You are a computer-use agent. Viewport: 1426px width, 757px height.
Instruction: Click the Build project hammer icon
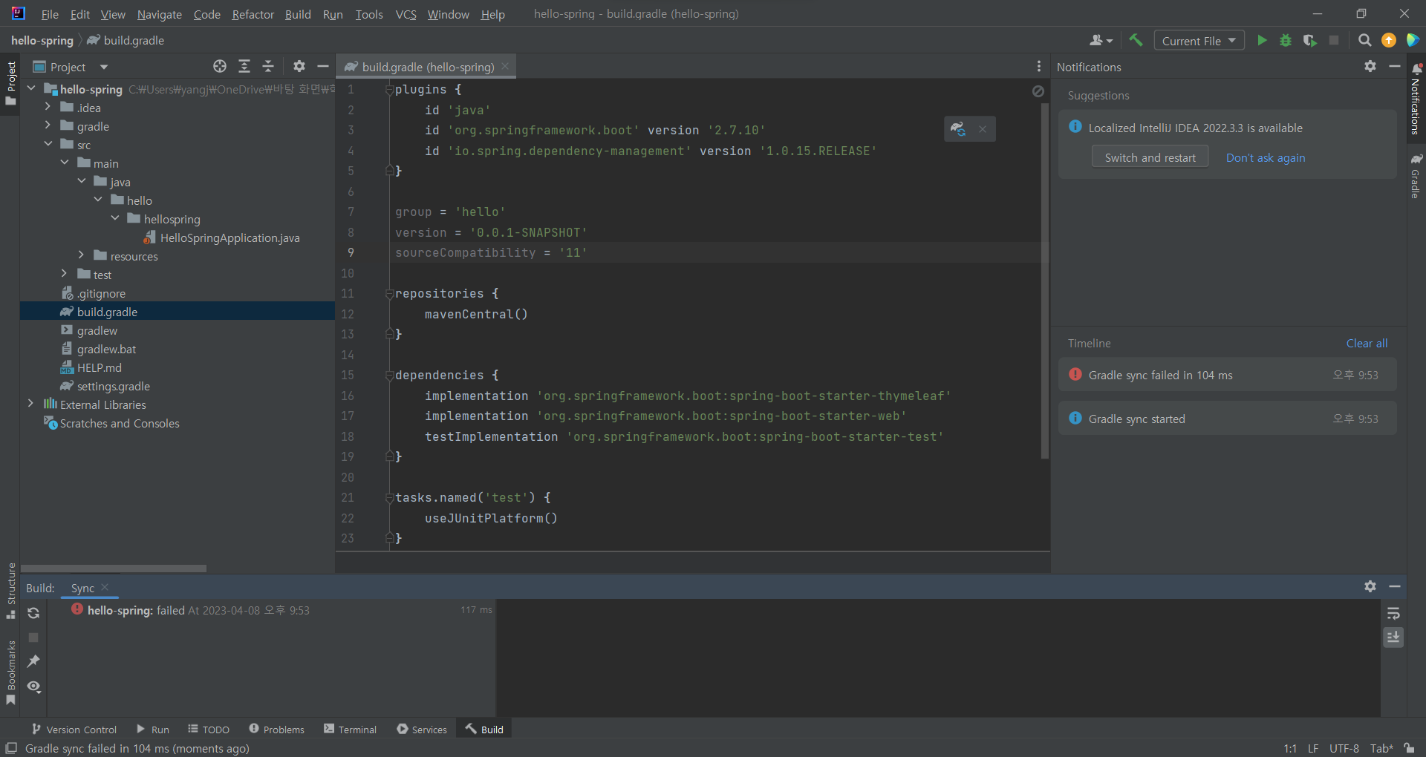(x=1136, y=40)
